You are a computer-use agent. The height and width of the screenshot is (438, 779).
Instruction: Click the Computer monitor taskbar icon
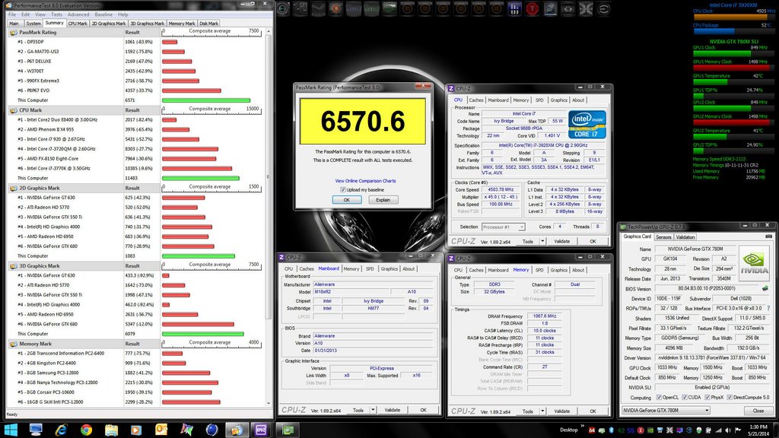point(36,430)
